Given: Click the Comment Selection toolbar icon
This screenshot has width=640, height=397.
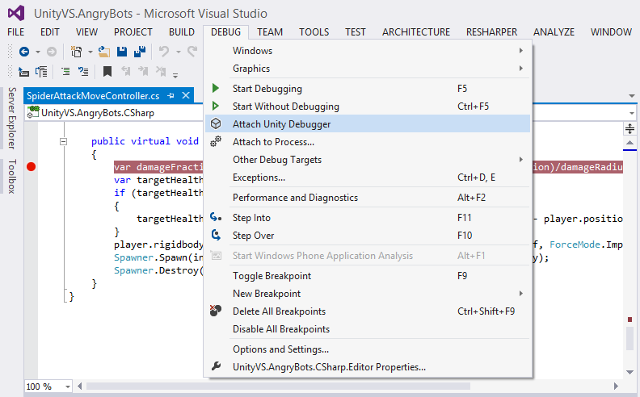Looking at the screenshot, I should (65, 72).
